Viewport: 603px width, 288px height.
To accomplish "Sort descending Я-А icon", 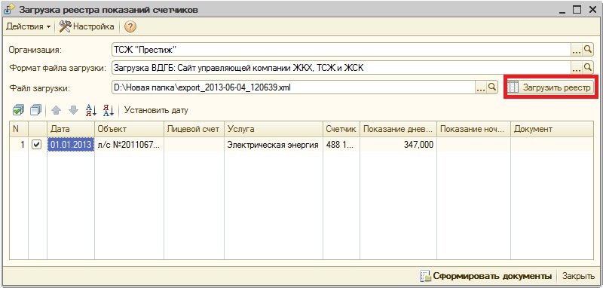I will [x=109, y=111].
